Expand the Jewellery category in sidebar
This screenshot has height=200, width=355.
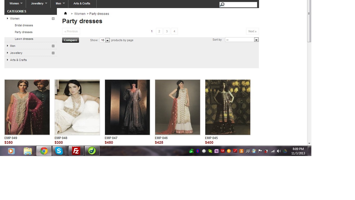click(53, 53)
